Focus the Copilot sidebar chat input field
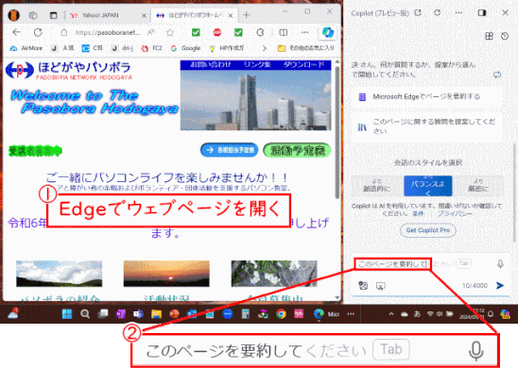This screenshot has height=368, width=518. (x=423, y=264)
